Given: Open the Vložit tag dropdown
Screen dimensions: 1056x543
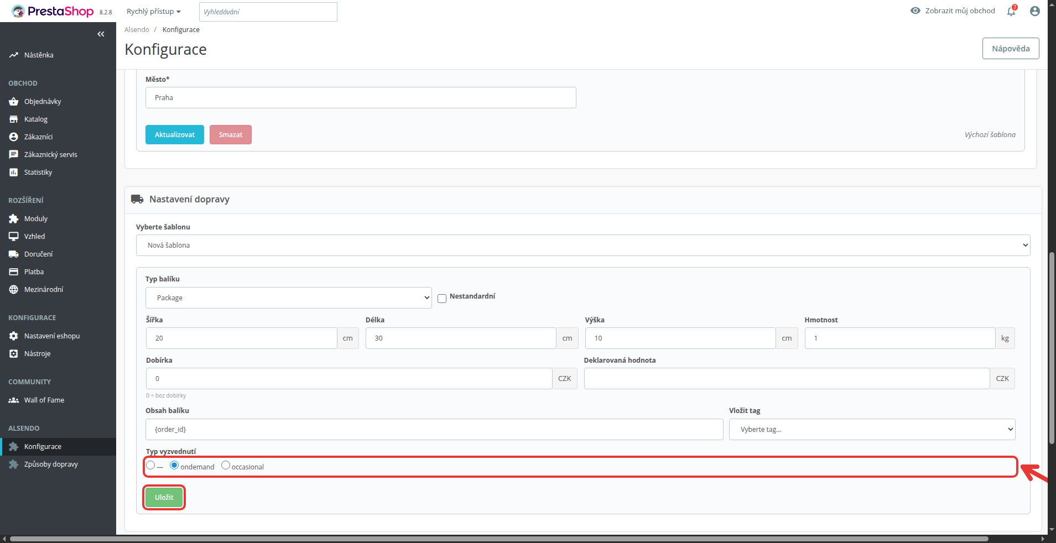Looking at the screenshot, I should click(872, 430).
